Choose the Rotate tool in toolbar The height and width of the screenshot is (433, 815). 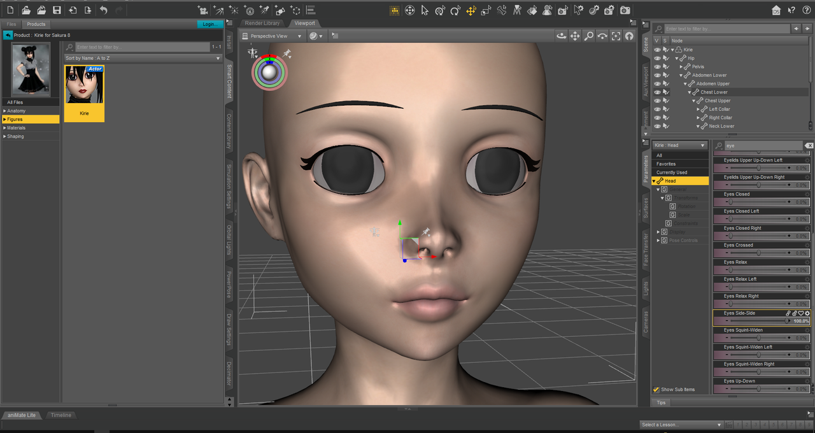(x=455, y=10)
